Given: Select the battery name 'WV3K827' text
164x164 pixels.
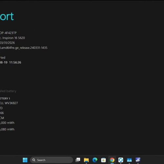Looking at the screenshot, I should pyautogui.click(x=11, y=103).
